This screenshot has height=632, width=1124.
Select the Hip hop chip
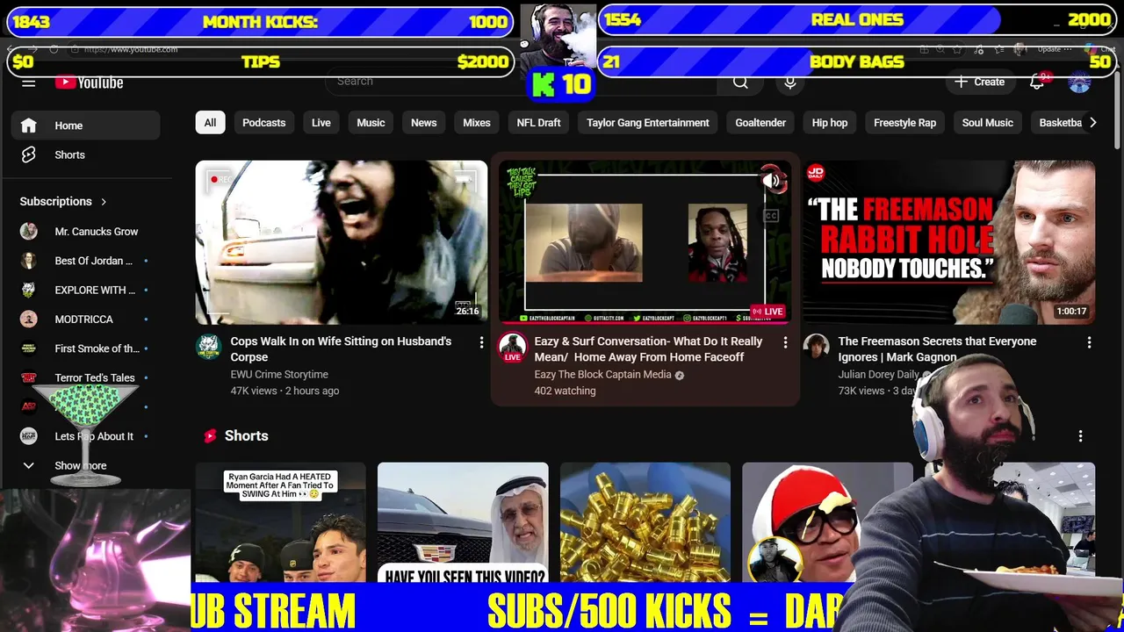830,123
